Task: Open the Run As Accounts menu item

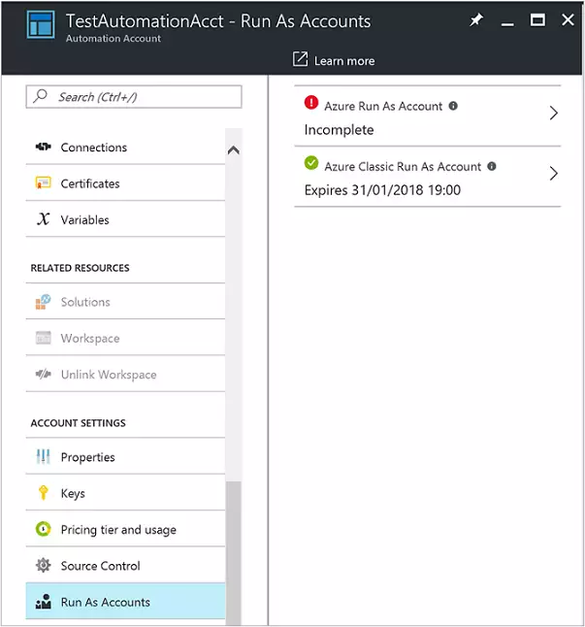Action: [105, 602]
